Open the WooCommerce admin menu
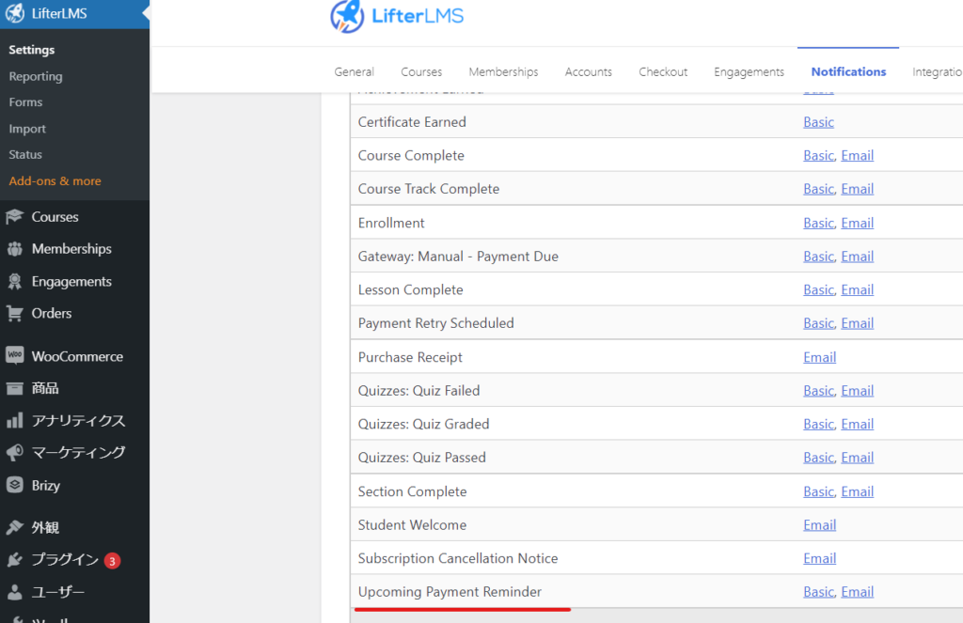Image resolution: width=963 pixels, height=623 pixels. click(75, 356)
